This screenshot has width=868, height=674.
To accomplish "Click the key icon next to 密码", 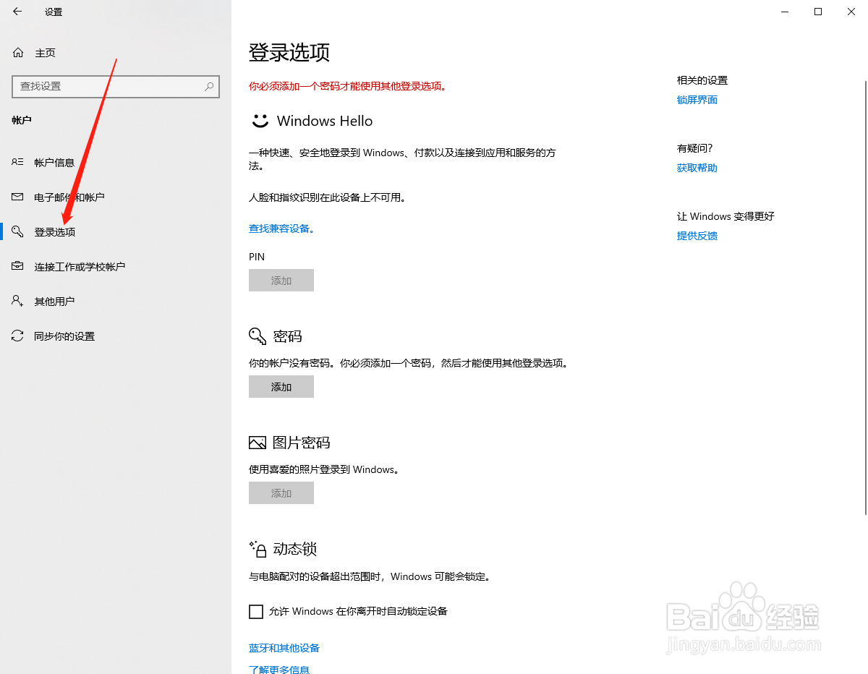I will coord(258,336).
